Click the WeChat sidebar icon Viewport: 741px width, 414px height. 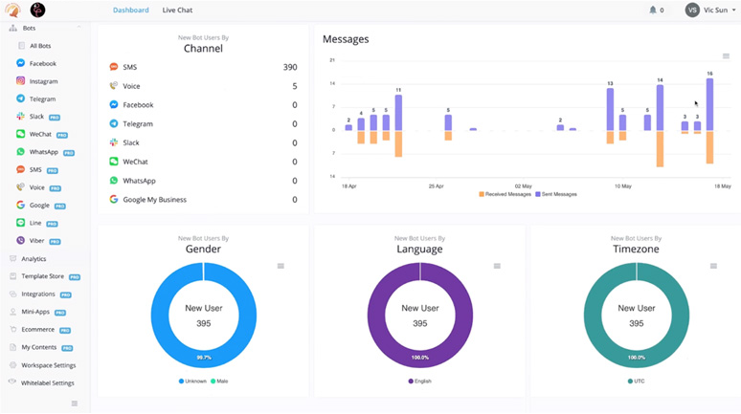[x=20, y=135]
